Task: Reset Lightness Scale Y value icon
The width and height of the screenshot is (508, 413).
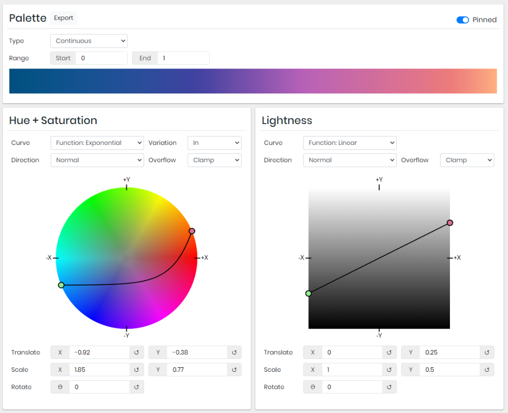Action: point(487,370)
